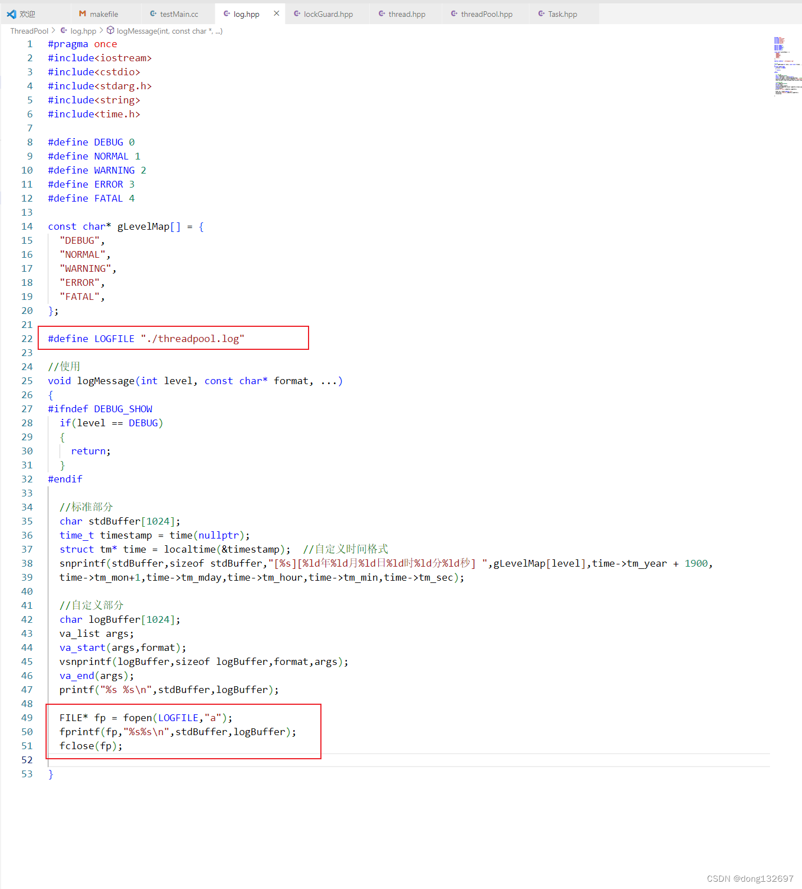
Task: Click the 'return;' statement
Action: pos(91,451)
